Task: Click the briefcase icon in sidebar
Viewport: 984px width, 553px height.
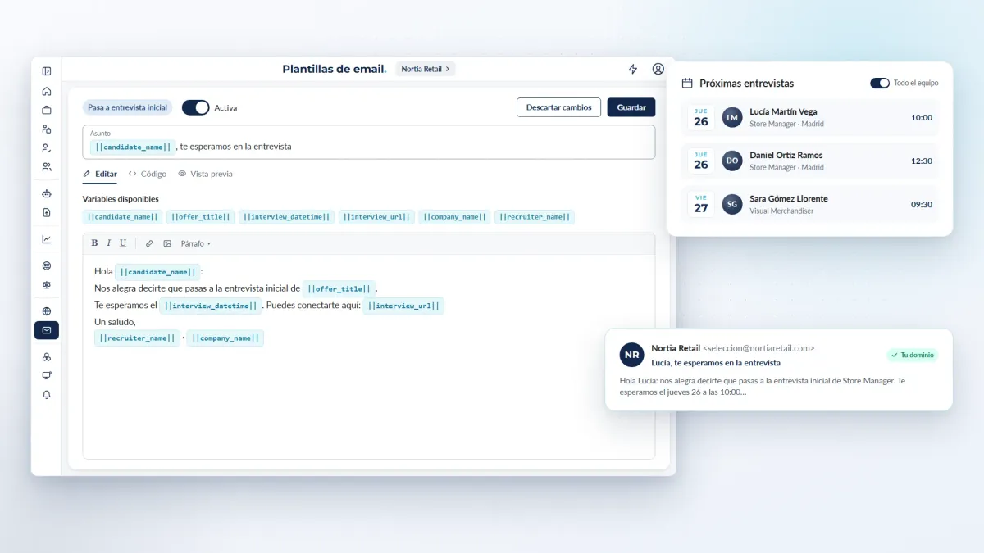Action: click(47, 110)
